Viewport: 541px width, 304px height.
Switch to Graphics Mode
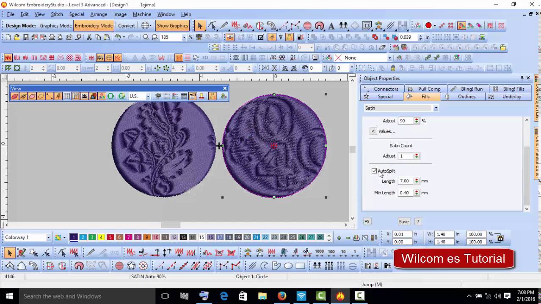[56, 26]
